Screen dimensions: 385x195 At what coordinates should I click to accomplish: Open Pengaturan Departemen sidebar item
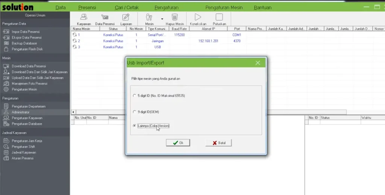coord(29,107)
